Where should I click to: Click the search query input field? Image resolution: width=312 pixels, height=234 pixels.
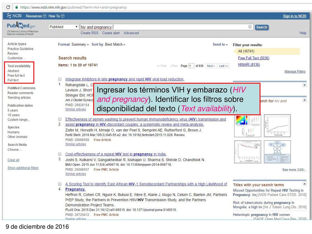point(166,27)
